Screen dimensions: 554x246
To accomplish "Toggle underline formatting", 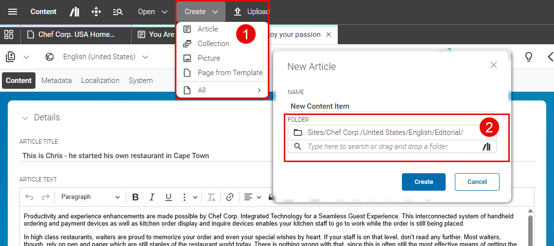I will [x=169, y=197].
